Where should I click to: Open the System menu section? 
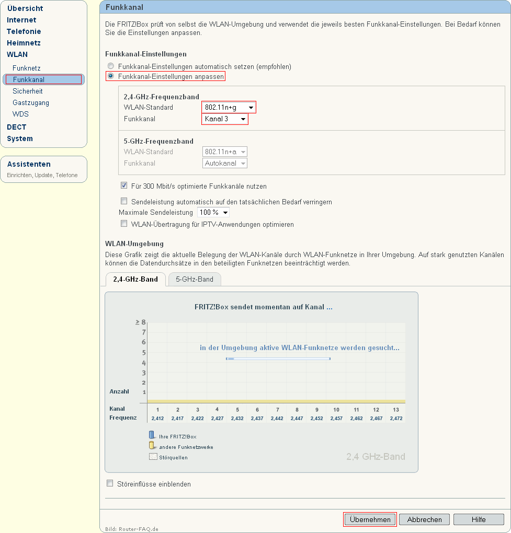click(20, 138)
